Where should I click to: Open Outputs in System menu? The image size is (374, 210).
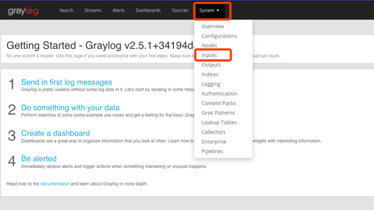(211, 65)
